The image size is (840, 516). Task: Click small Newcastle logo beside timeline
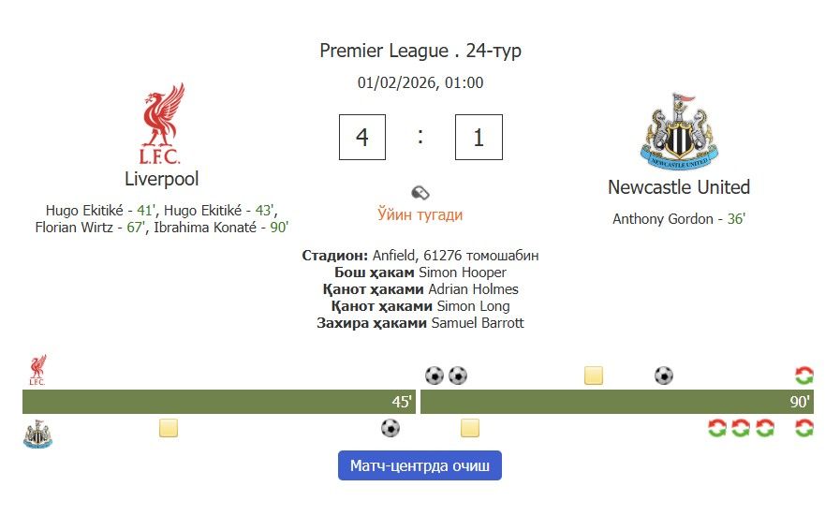(x=37, y=434)
